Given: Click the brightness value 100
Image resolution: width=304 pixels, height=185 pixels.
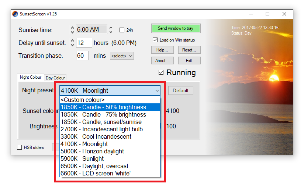Looking at the screenshot, I should tap(171, 126).
